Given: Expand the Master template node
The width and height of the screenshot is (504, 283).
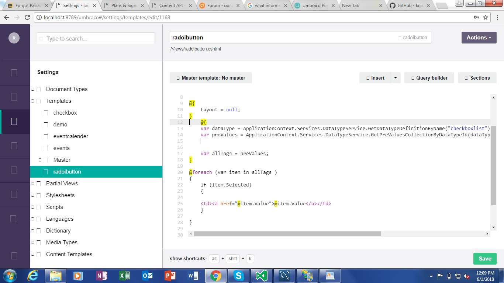Looking at the screenshot, I should (40, 160).
